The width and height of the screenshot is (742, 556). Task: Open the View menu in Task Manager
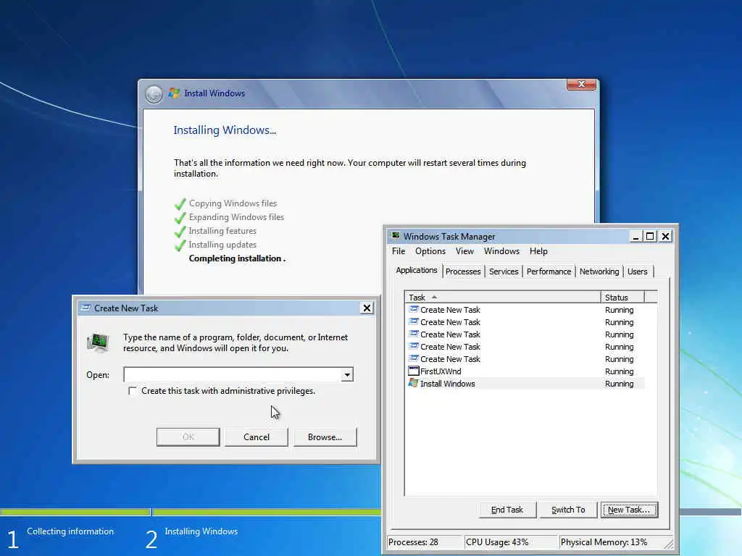click(x=464, y=251)
